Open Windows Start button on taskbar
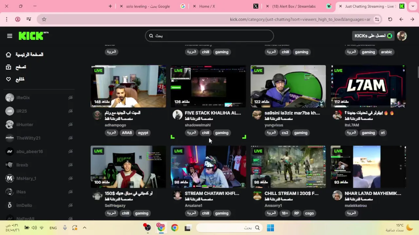 (x=270, y=228)
